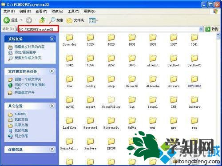Select the Macromed folder icon
The width and height of the screenshot is (222, 166).
[90, 121]
